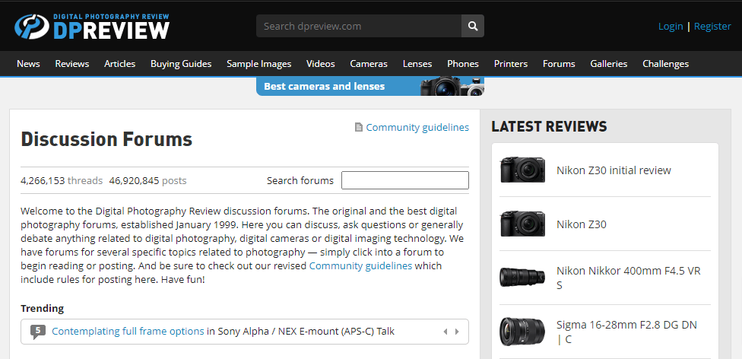Image resolution: width=742 pixels, height=359 pixels.
Task: Open the Lenses menu item
Action: pyautogui.click(x=417, y=63)
